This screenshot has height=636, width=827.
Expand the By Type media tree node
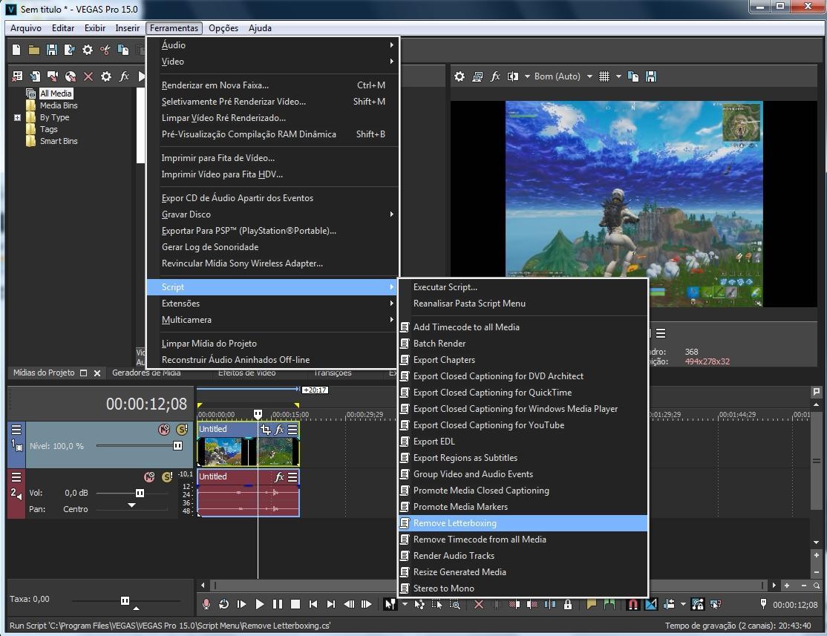click(x=17, y=117)
